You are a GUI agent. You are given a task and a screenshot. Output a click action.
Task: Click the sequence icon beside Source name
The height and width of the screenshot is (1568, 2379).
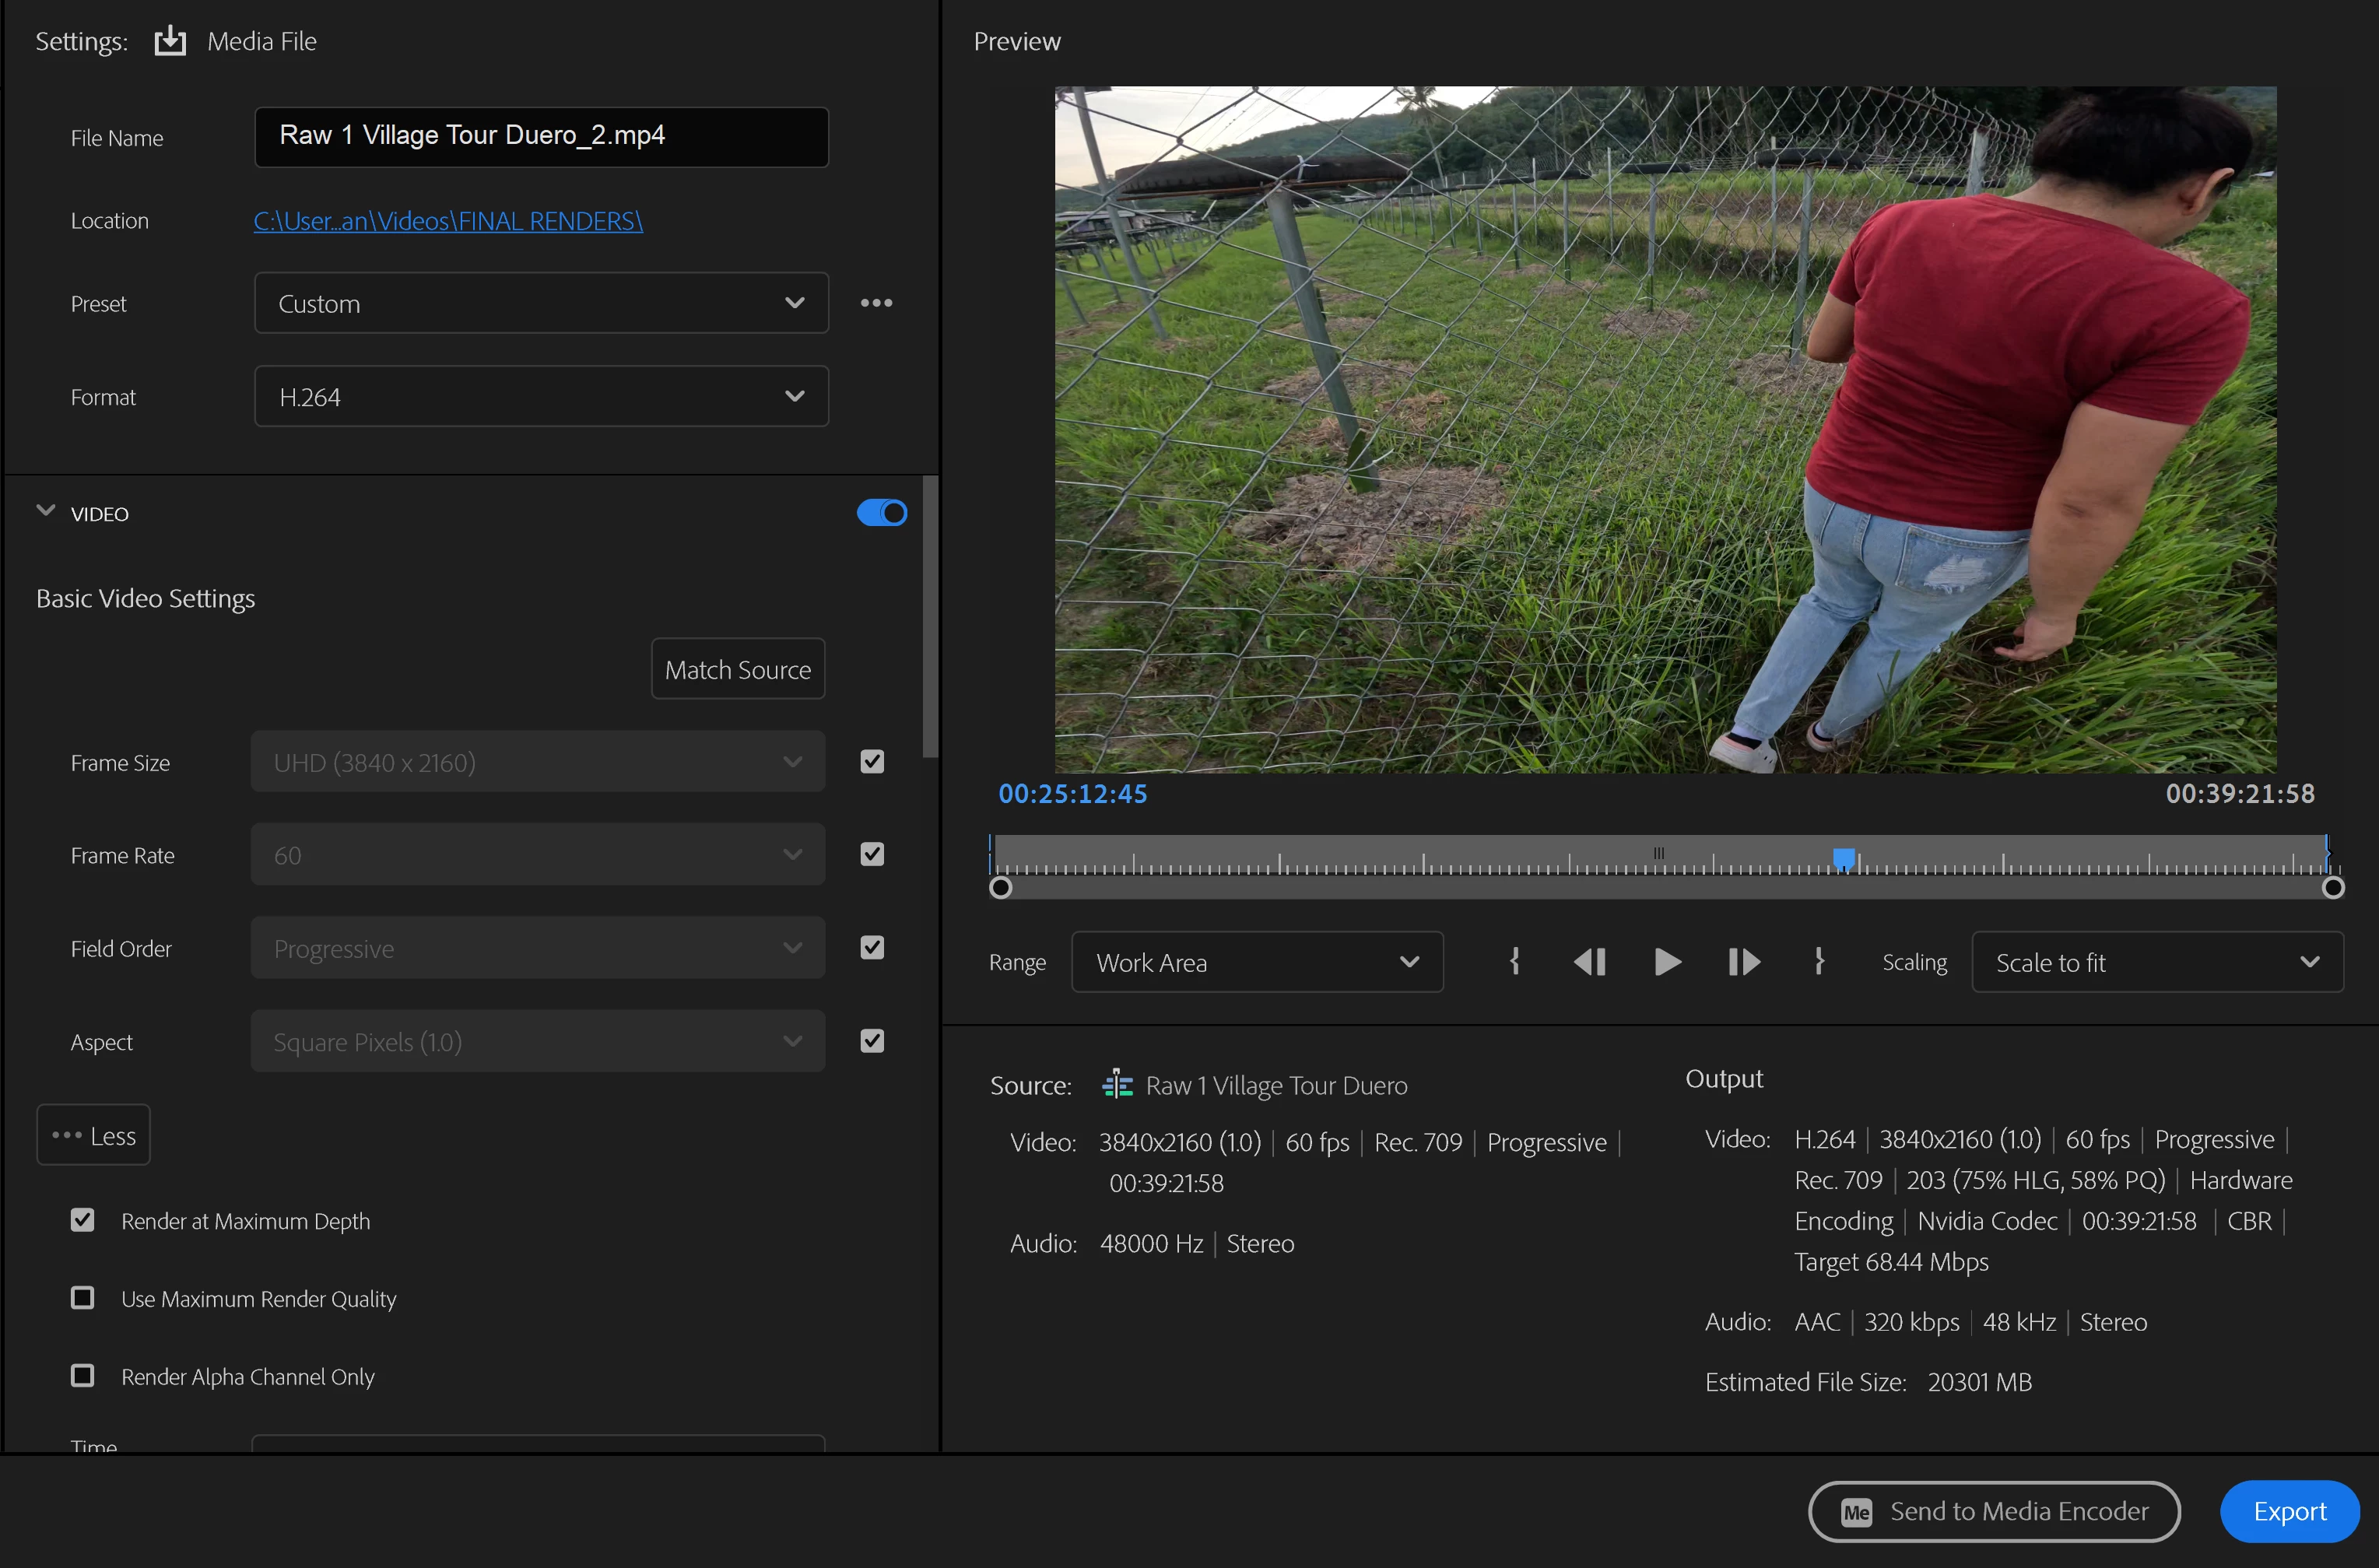click(x=1117, y=1085)
